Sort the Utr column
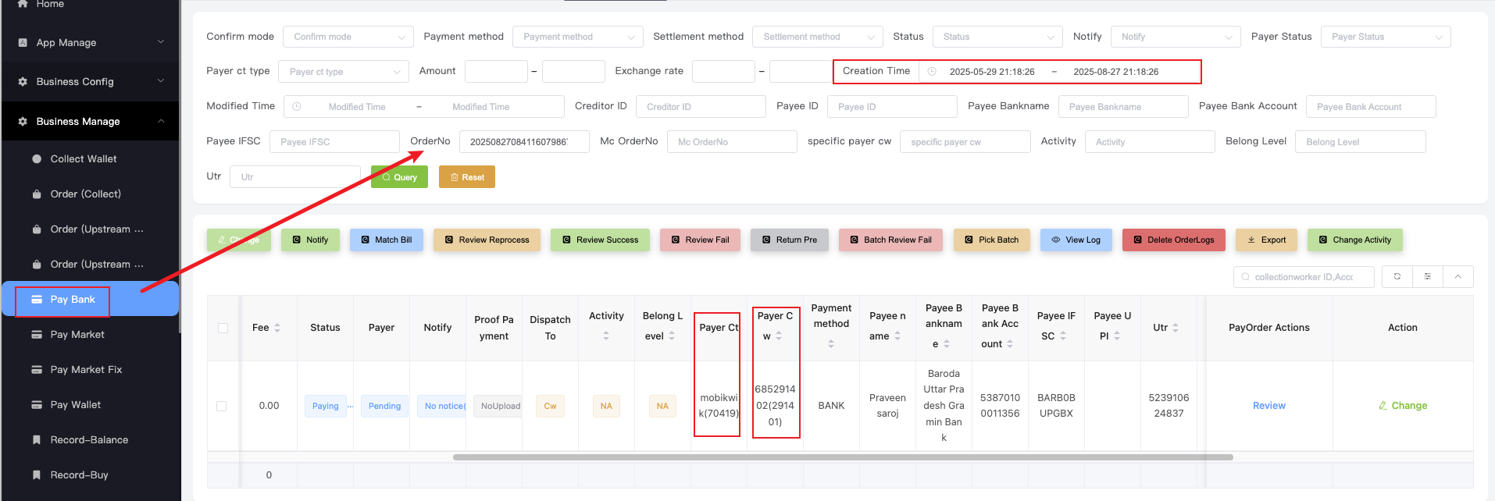The image size is (1495, 501). [1176, 328]
